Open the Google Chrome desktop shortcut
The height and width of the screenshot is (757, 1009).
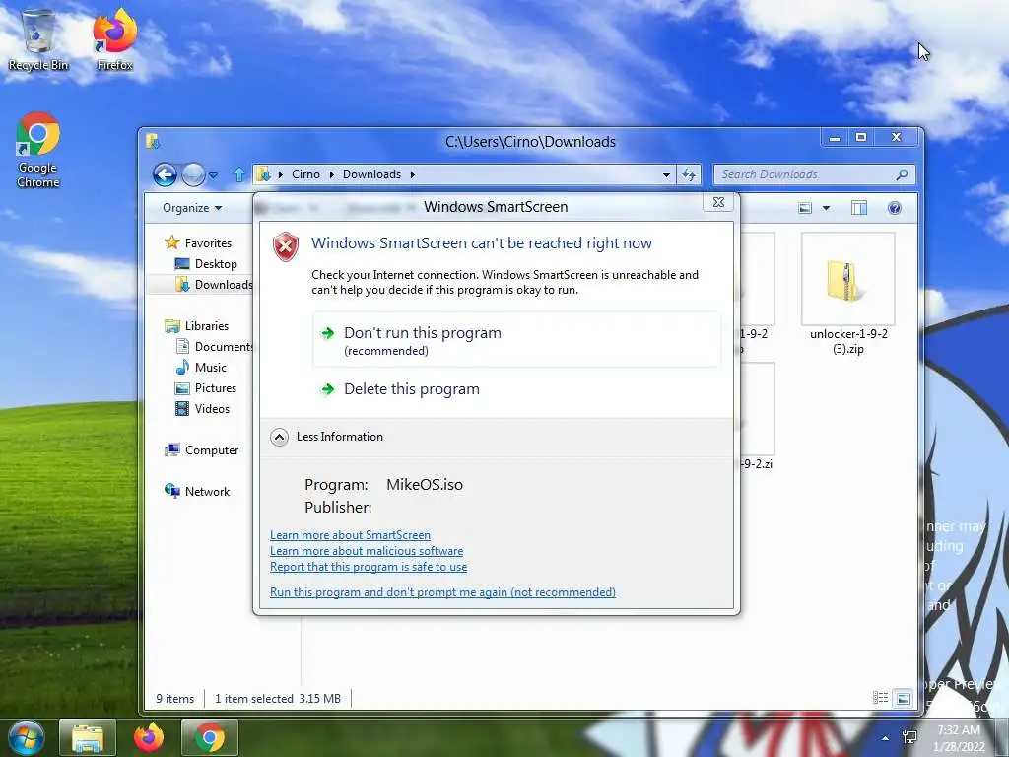tap(38, 151)
